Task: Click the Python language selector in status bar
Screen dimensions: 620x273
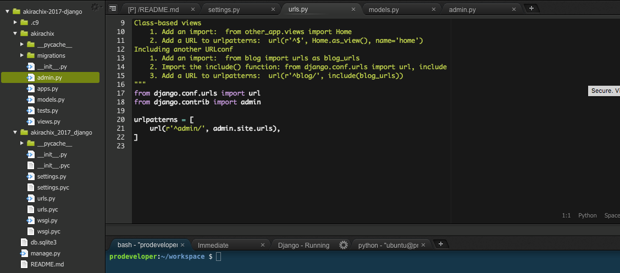Action: (x=587, y=215)
